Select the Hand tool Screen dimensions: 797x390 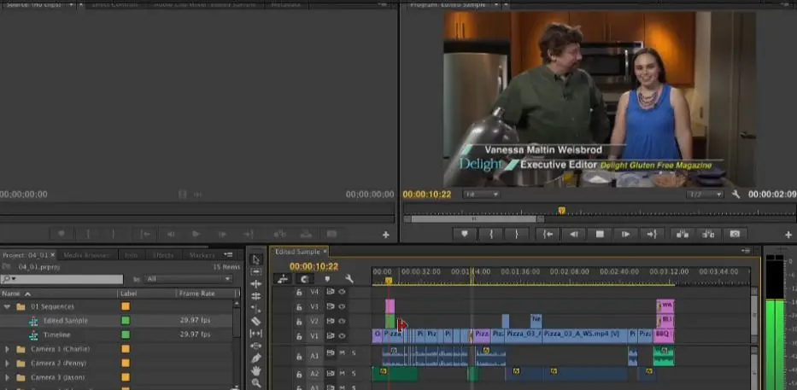coord(255,370)
